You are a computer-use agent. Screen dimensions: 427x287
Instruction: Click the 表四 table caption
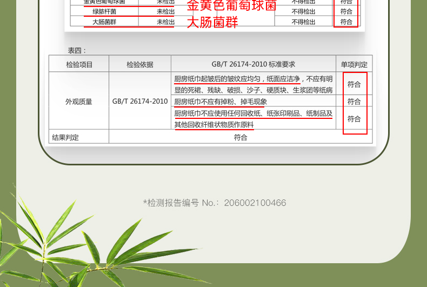click(77, 50)
